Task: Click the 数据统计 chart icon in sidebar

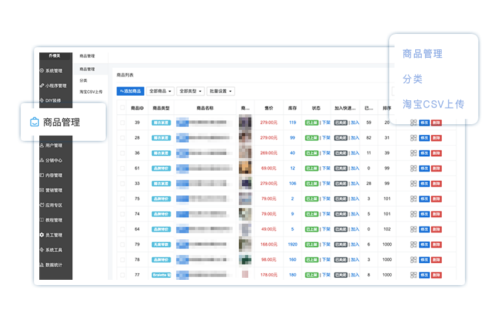Action: [42, 265]
